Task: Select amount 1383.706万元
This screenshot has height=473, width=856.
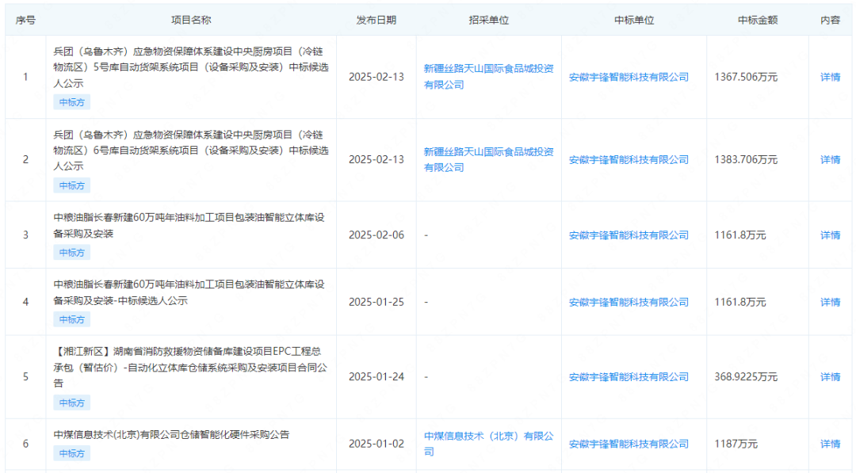Action: (746, 160)
